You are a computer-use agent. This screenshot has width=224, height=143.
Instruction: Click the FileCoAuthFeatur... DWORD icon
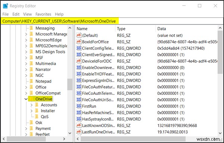tap(79, 87)
